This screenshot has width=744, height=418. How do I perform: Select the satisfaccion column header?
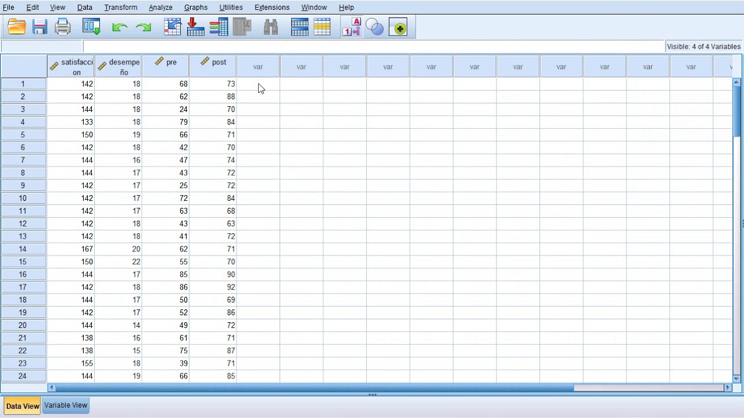pyautogui.click(x=71, y=66)
